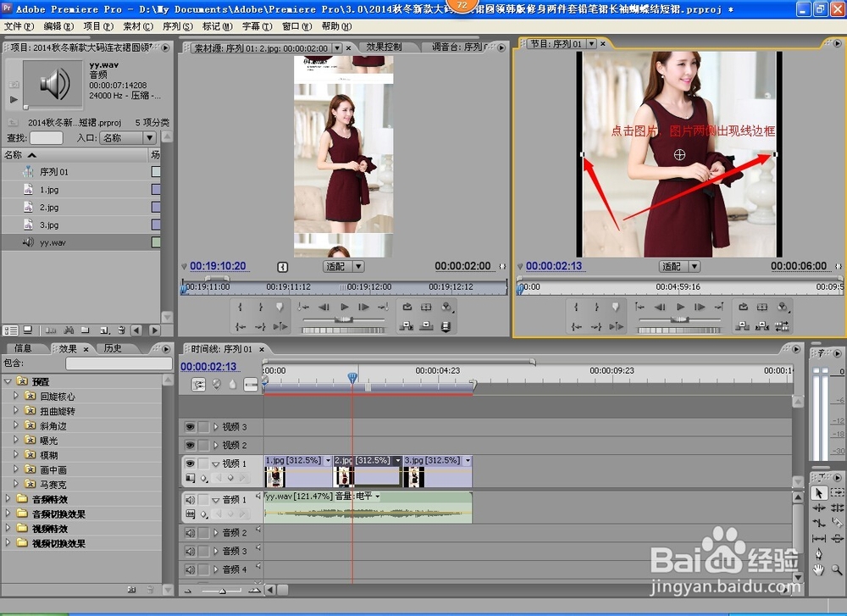Image resolution: width=847 pixels, height=616 pixels.
Task: Select the Rolling Edit tool
Action: 837,508
